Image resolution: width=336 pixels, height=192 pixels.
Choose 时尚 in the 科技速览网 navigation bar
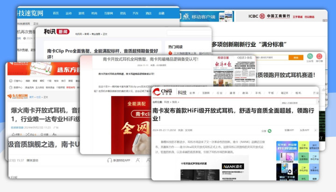point(94,13)
